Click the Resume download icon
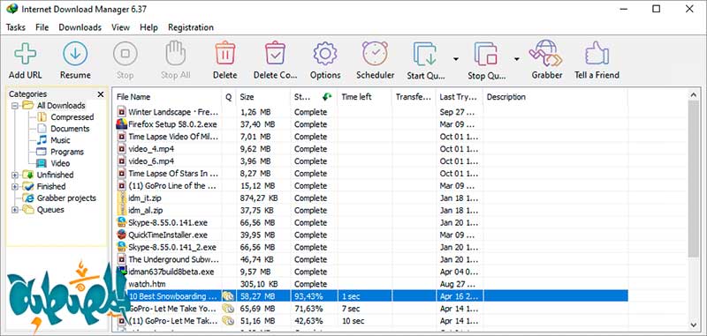 click(x=75, y=54)
